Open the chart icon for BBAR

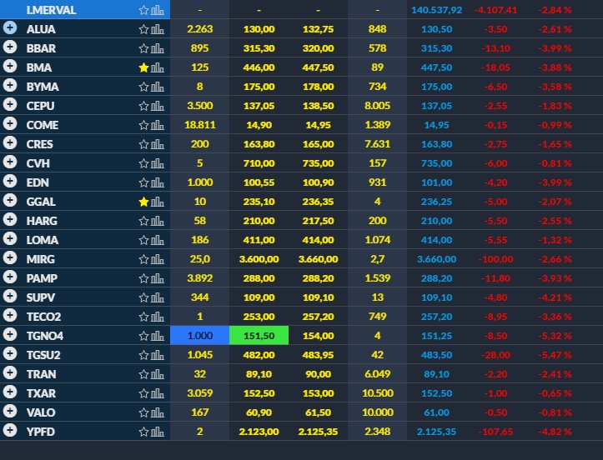(158, 48)
